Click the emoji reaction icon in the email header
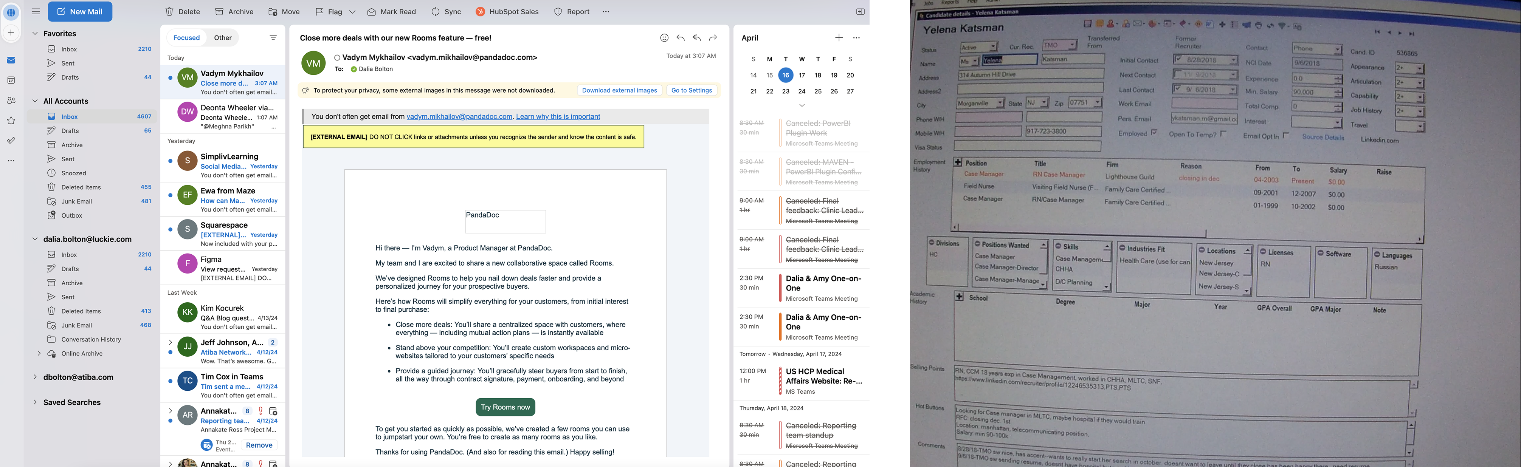Image resolution: width=1521 pixels, height=467 pixels. (x=664, y=38)
